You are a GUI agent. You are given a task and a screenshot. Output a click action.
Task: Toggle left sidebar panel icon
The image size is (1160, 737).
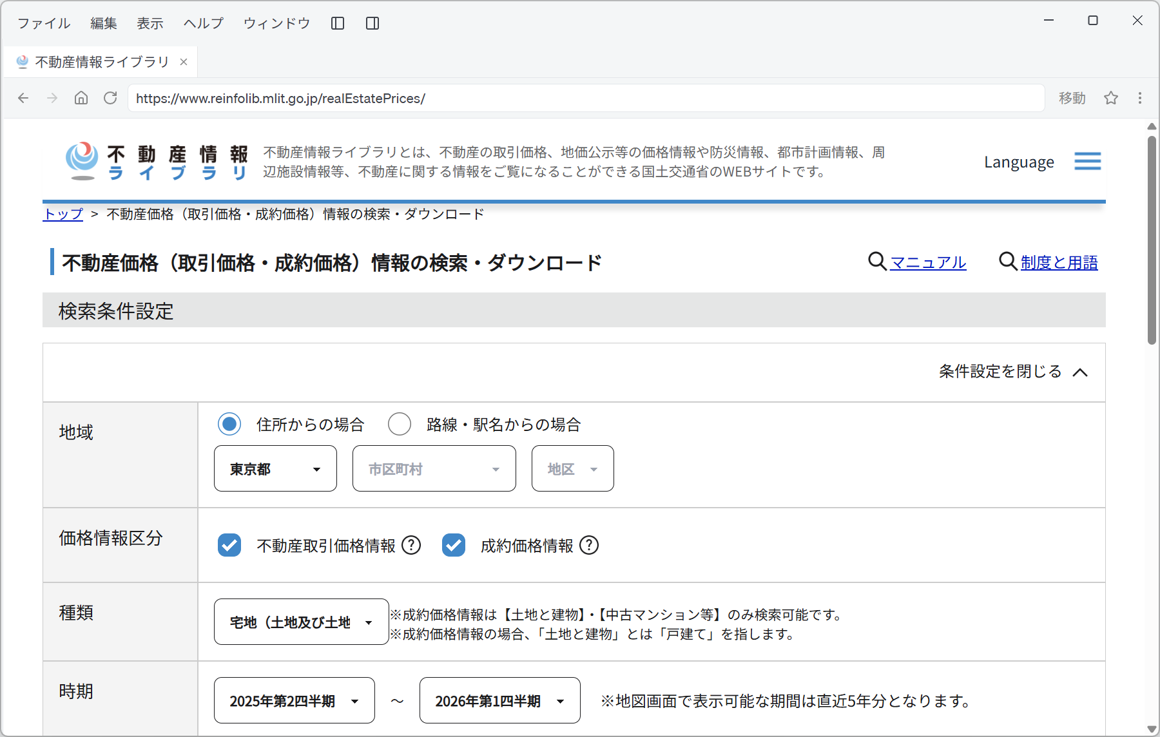point(338,23)
